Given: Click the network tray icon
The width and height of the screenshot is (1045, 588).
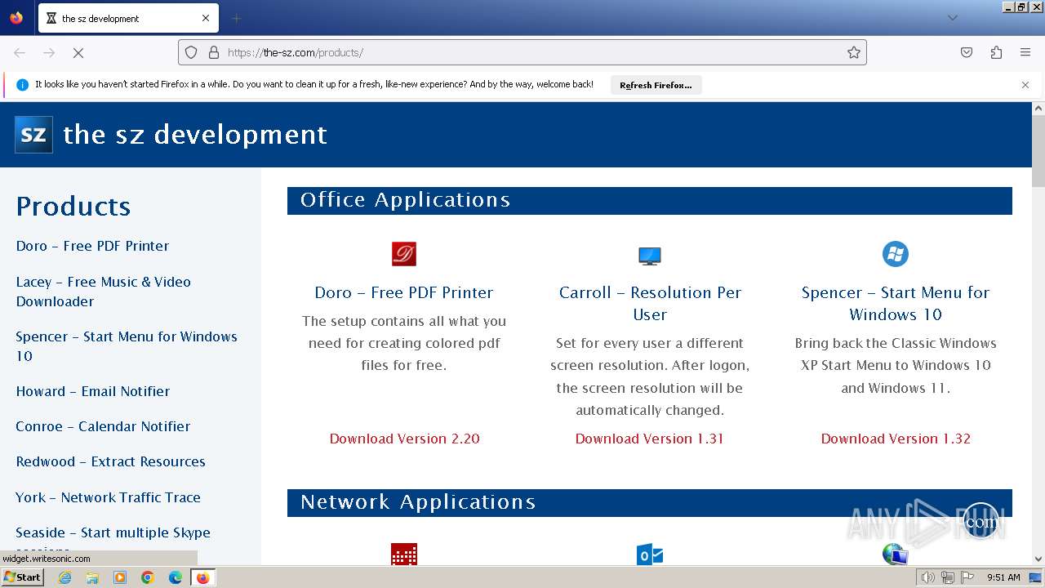Looking at the screenshot, I should (x=947, y=577).
